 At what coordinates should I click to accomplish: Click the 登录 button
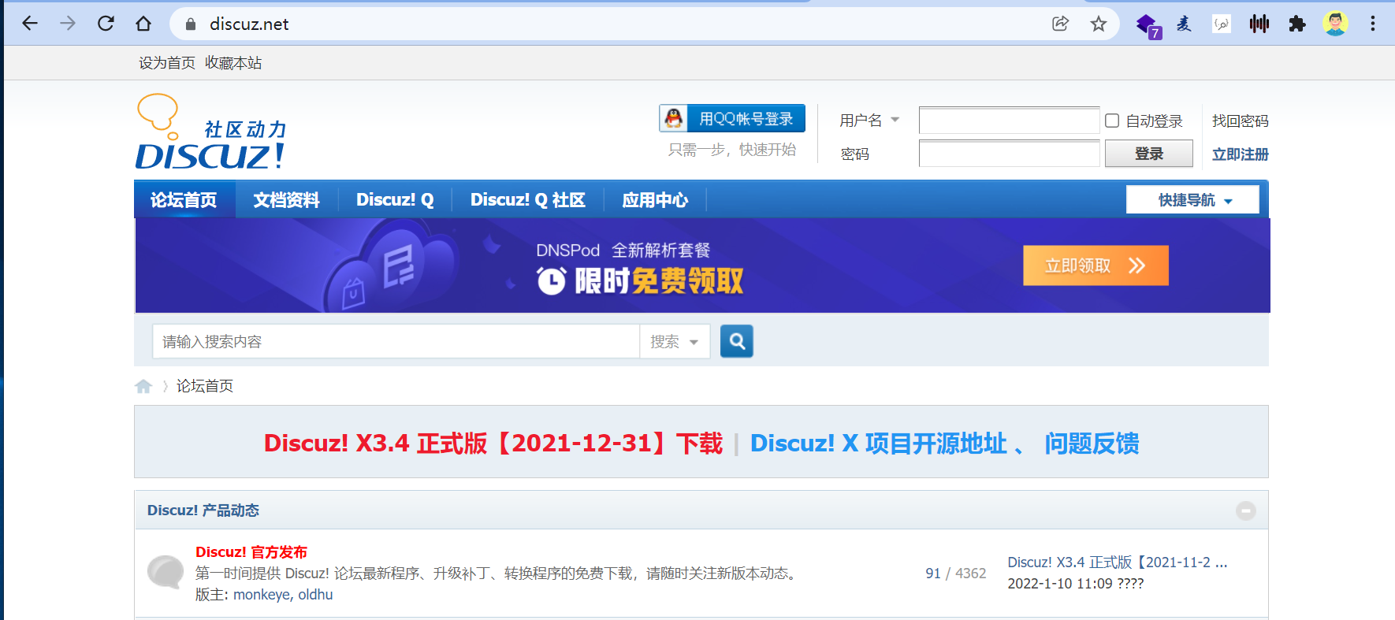(1148, 154)
